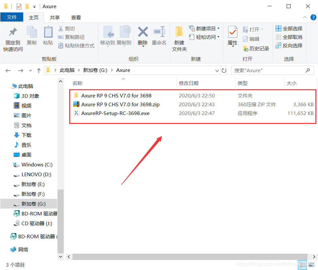318x270 pixels.
Task: Expand the New item dropdown
Action: pos(218,28)
